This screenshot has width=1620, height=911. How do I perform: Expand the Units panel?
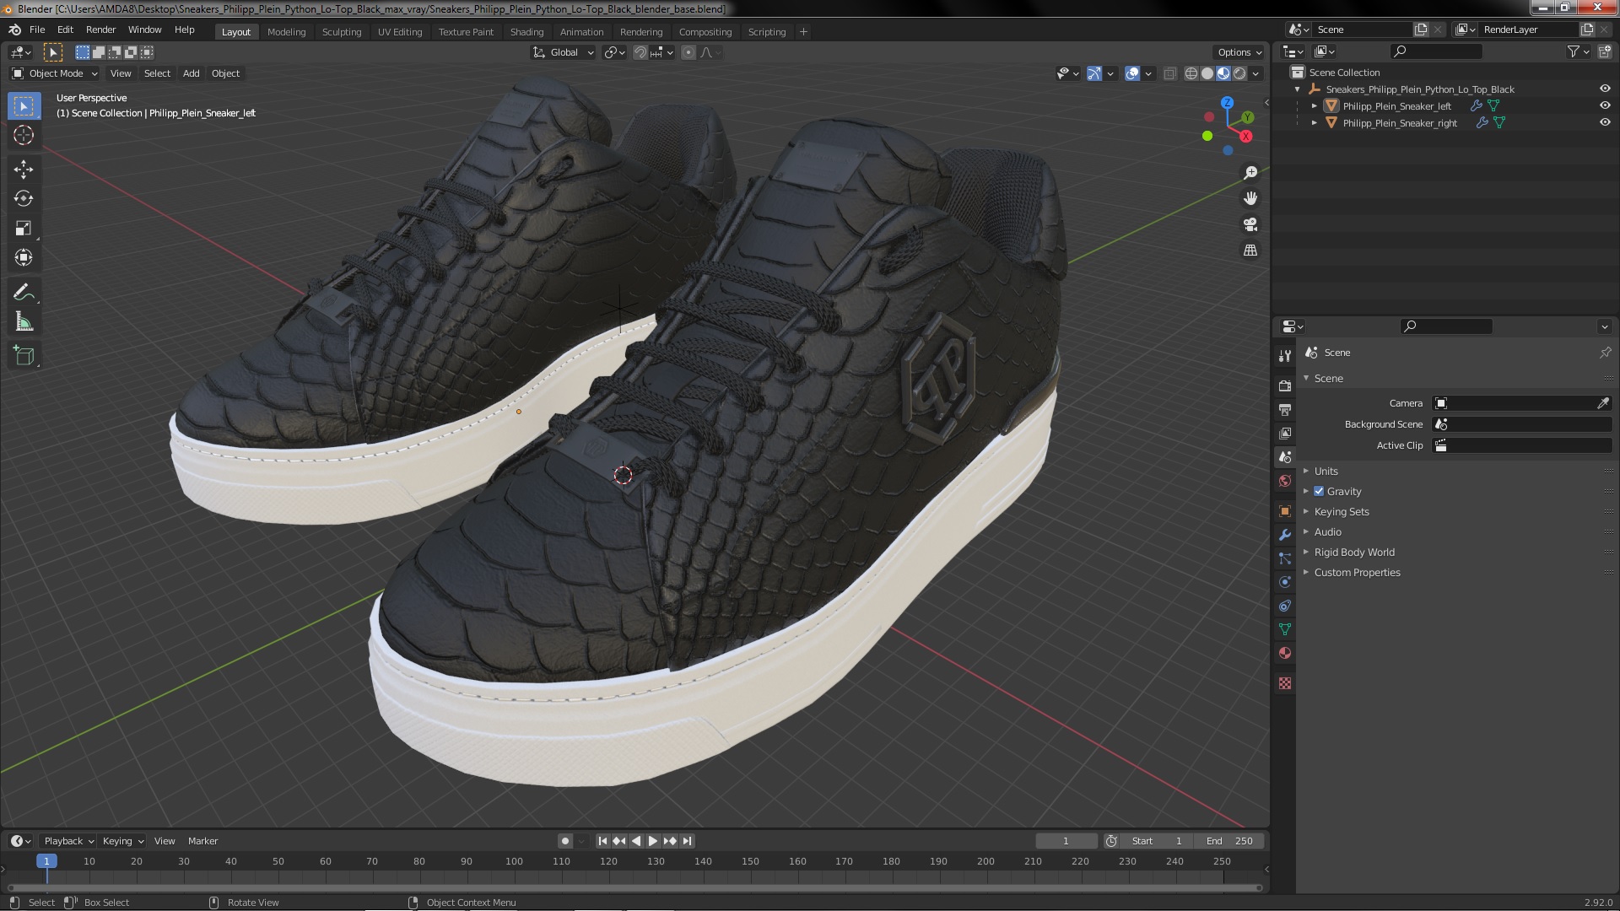click(1326, 471)
